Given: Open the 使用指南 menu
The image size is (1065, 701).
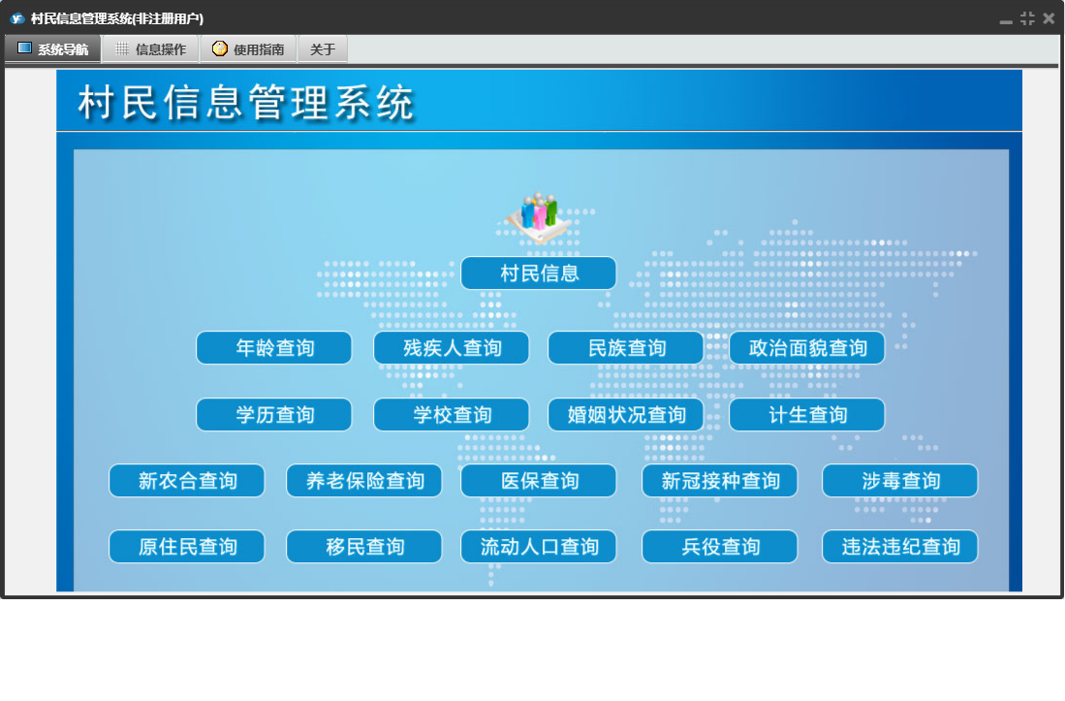Looking at the screenshot, I should click(x=248, y=49).
